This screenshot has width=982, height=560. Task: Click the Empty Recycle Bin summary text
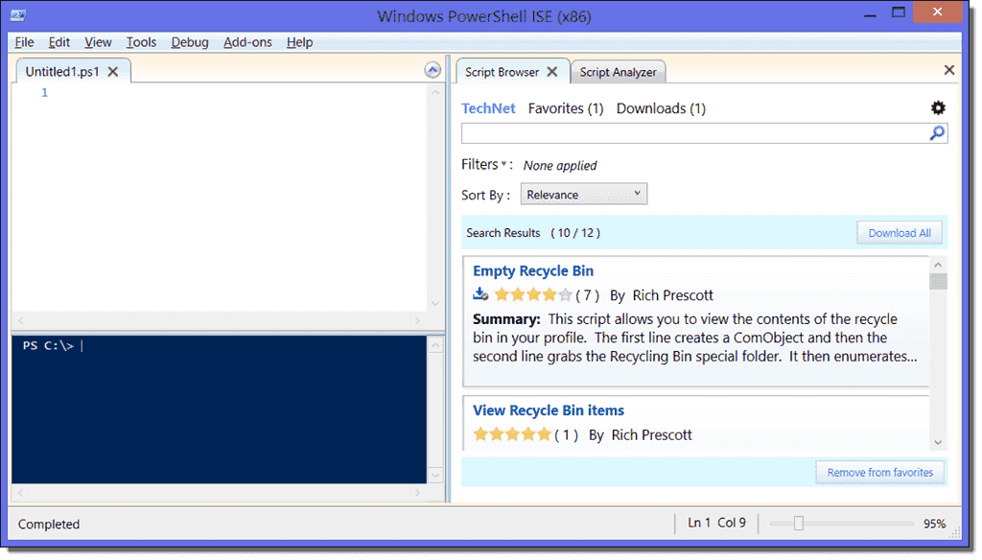coord(694,338)
